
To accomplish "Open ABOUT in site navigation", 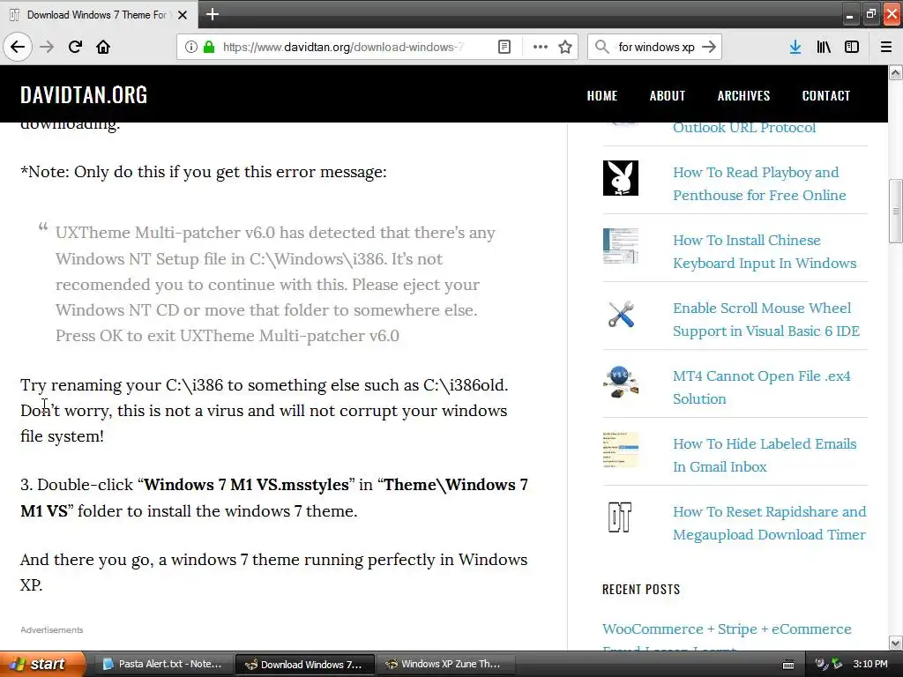I will (667, 95).
